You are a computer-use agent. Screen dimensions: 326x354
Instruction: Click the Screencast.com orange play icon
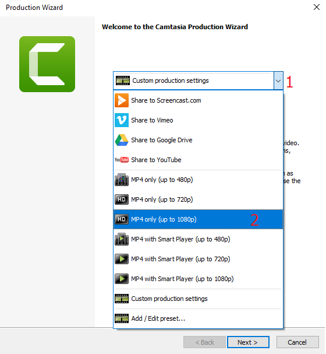point(122,100)
